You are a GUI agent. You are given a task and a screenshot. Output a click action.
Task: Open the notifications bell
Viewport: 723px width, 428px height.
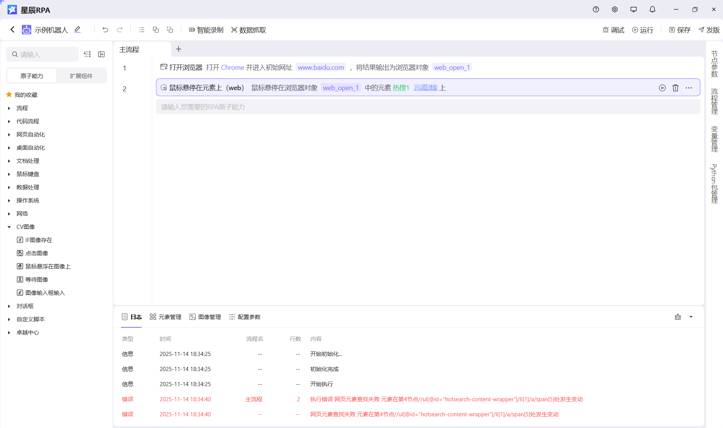(x=652, y=9)
